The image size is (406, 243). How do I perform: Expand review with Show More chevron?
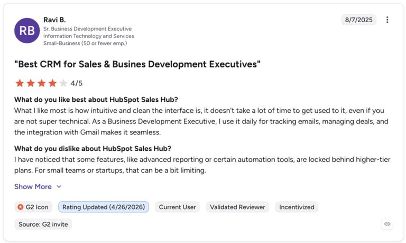tap(59, 187)
